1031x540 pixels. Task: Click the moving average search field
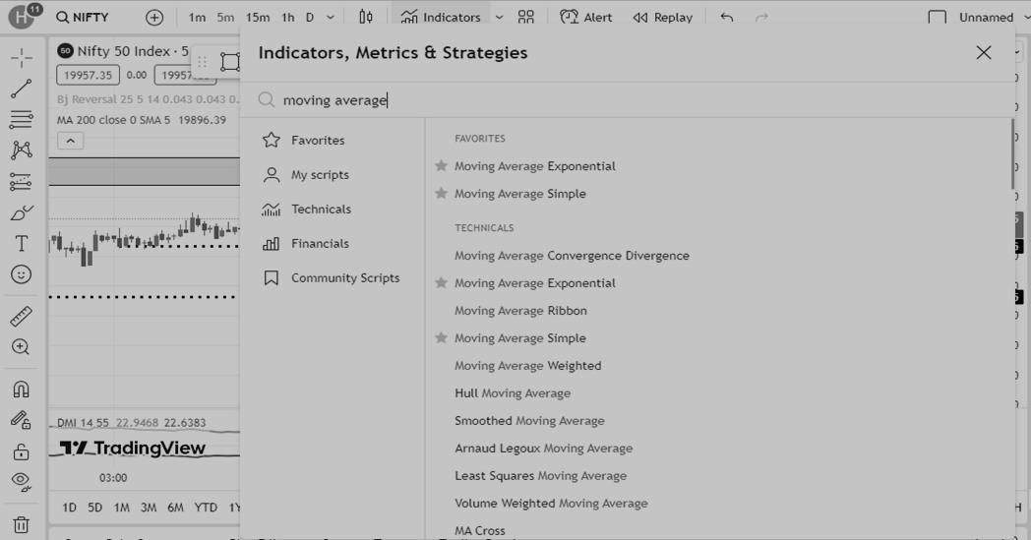click(x=628, y=100)
